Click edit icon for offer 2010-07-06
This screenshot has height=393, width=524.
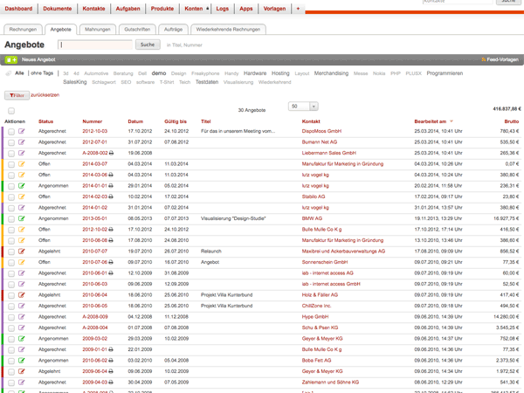pos(21,262)
